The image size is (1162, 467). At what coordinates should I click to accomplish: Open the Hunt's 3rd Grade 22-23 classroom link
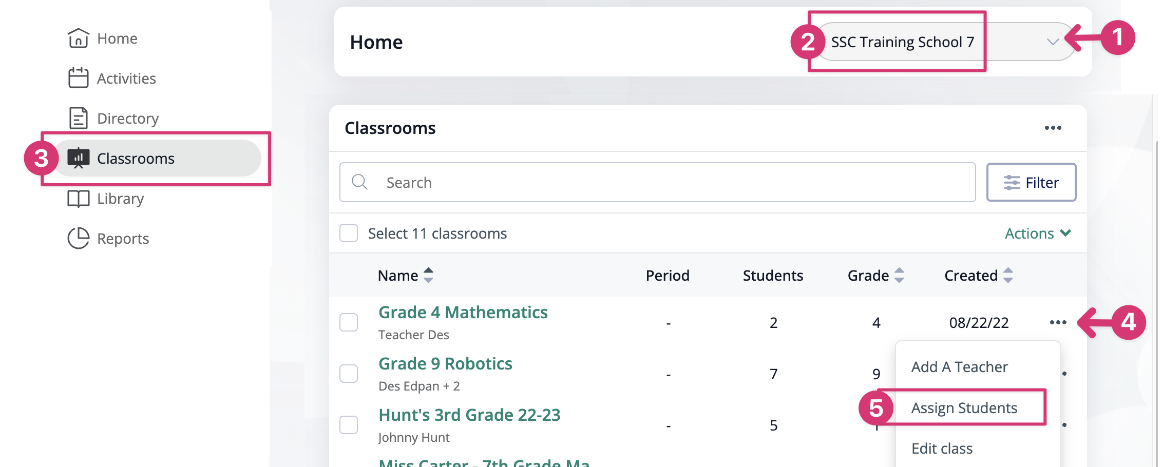point(469,415)
